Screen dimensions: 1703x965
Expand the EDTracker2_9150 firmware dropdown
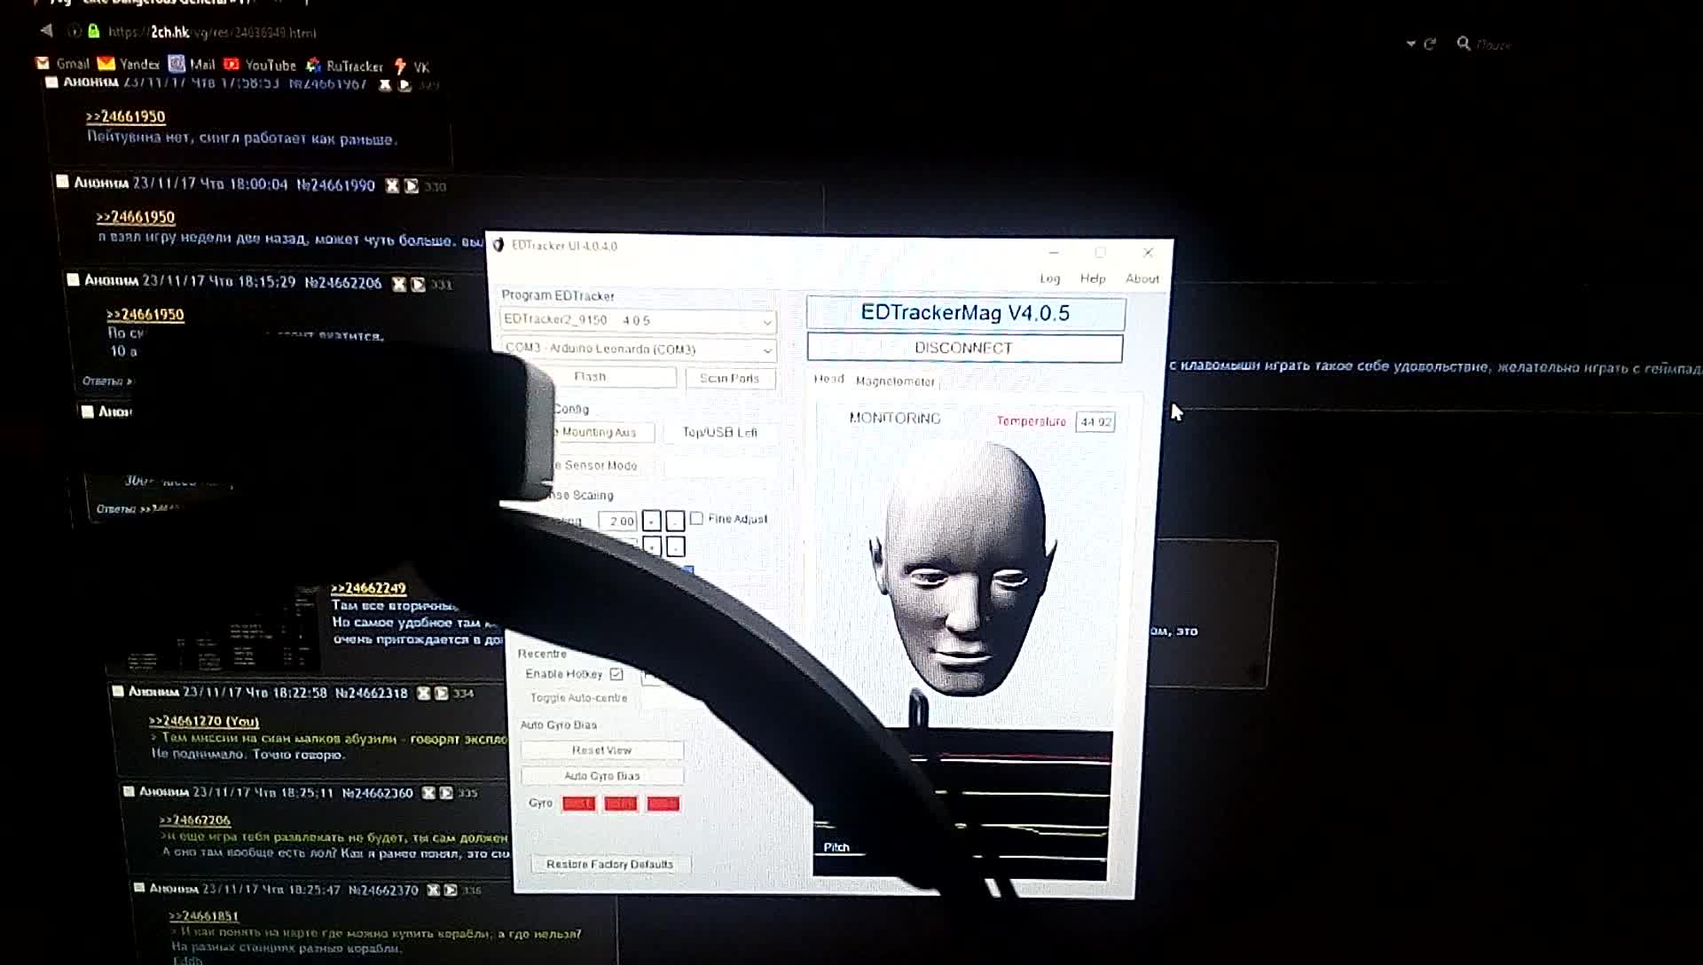point(766,321)
